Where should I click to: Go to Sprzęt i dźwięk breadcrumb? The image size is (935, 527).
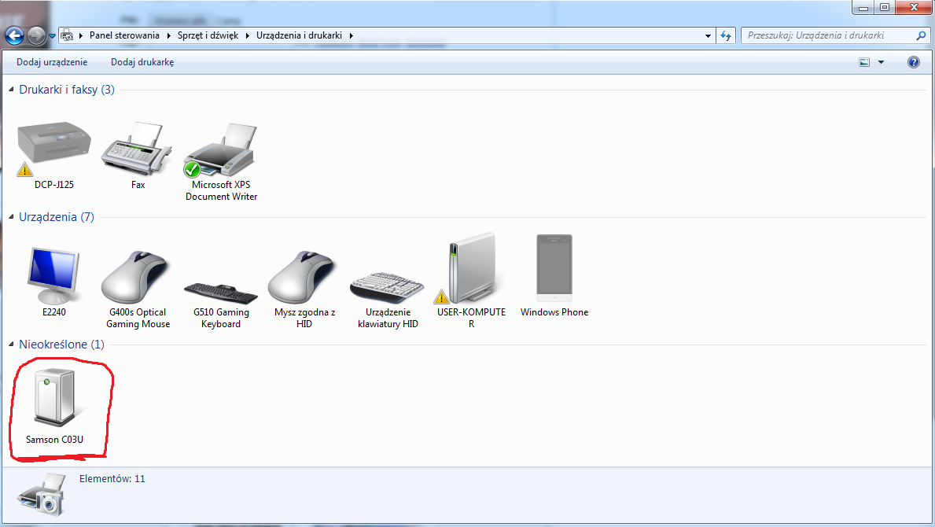(x=208, y=35)
